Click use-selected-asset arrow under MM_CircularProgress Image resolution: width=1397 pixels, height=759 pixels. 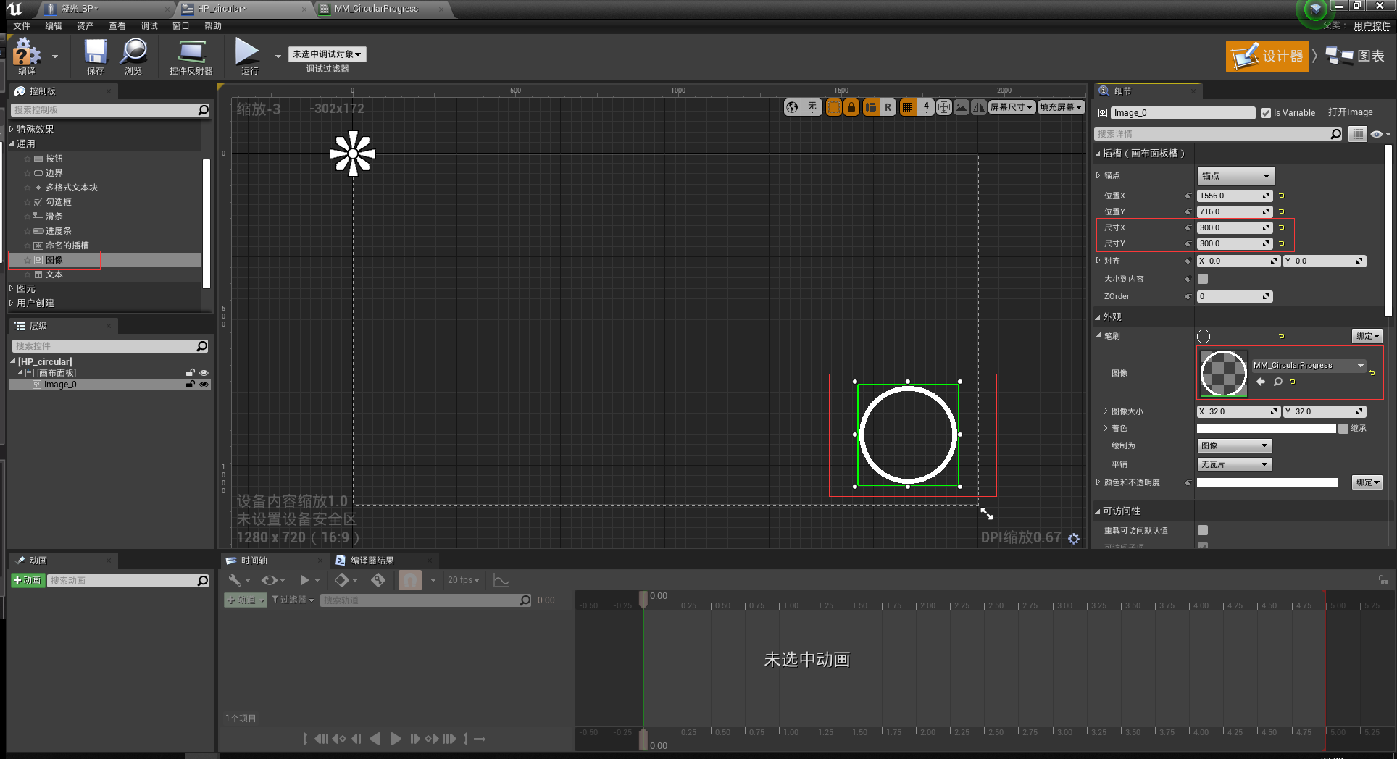click(1261, 382)
